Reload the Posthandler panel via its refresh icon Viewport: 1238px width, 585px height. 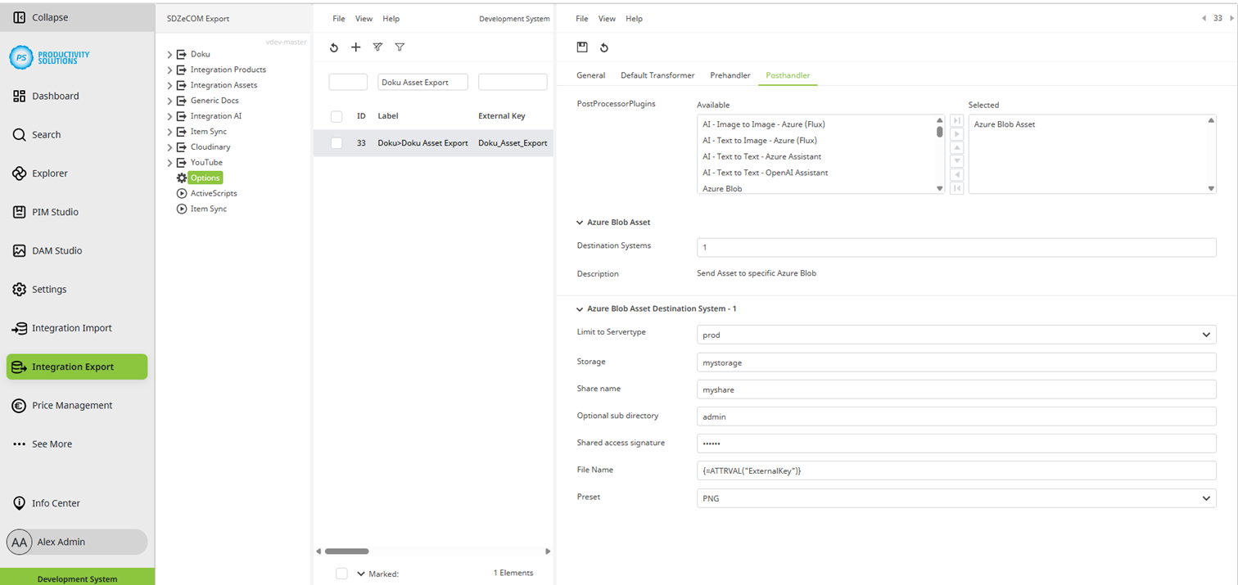[x=605, y=47]
